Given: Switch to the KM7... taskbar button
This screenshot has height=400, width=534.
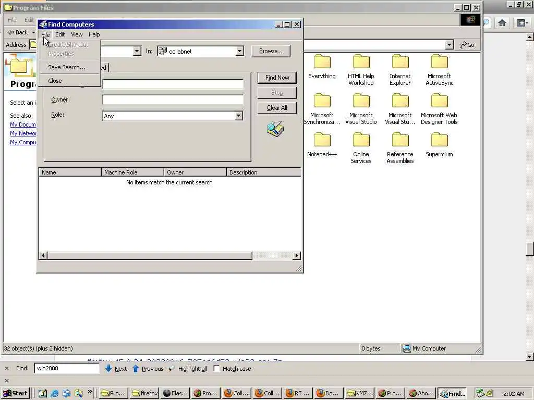Looking at the screenshot, I should click(359, 393).
